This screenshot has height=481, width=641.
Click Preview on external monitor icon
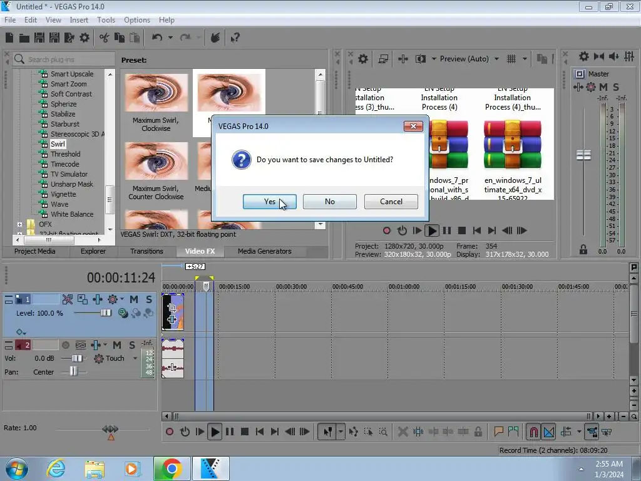(x=383, y=59)
